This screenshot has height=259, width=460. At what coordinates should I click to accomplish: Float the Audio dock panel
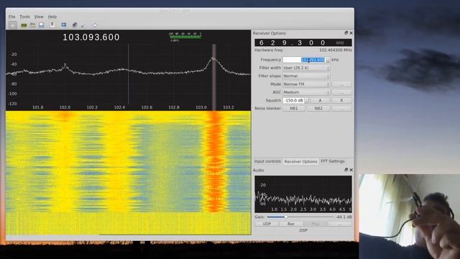click(x=346, y=170)
